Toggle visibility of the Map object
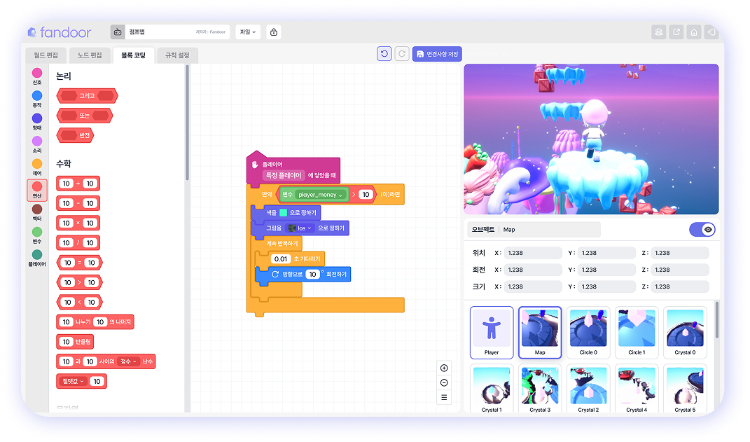The width and height of the screenshot is (750, 442). click(701, 229)
